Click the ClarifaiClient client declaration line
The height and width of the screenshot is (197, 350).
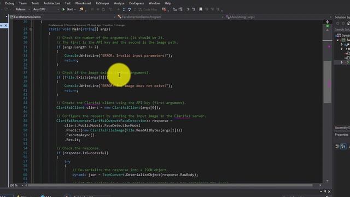point(108,108)
